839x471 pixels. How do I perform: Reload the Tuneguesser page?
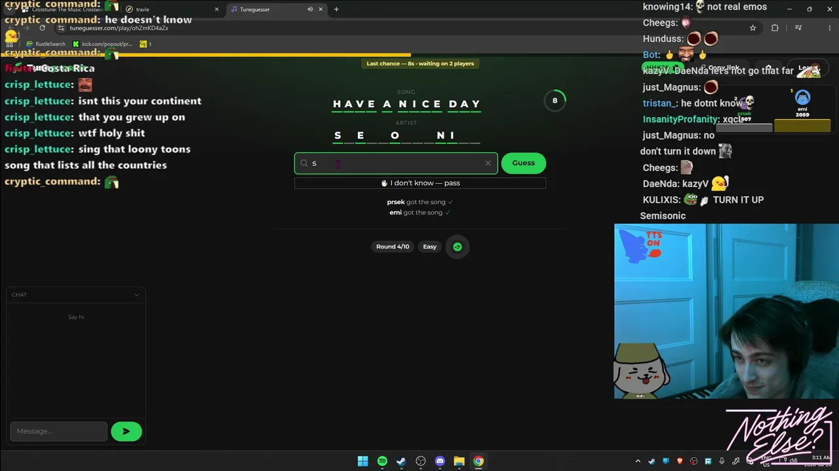pyautogui.click(x=43, y=27)
